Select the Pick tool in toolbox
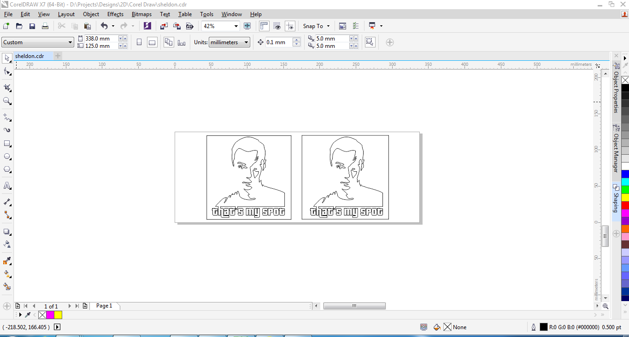 tap(7, 58)
